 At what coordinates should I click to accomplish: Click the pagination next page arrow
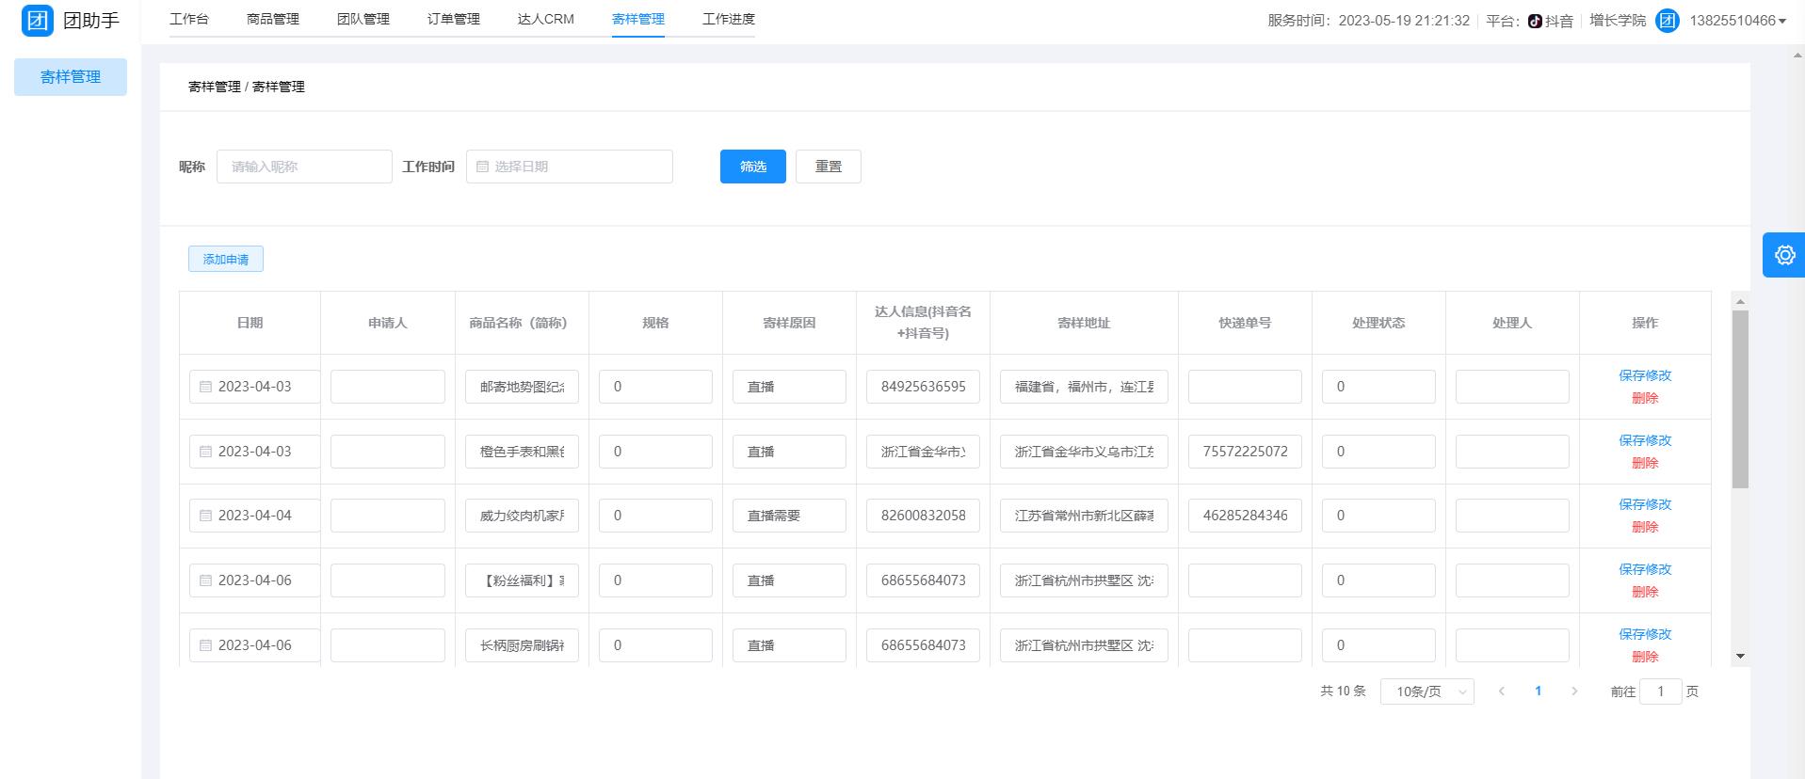(x=1574, y=692)
